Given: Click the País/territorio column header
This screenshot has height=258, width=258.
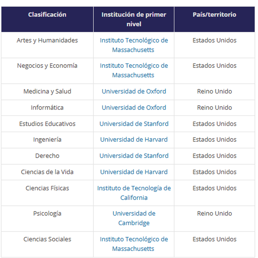Looking at the screenshot, I should (x=214, y=15).
